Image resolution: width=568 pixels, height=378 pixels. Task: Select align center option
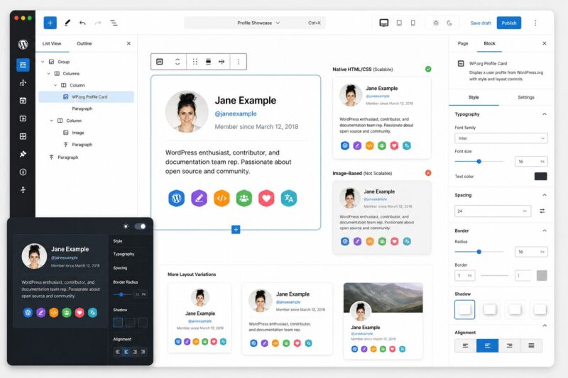(487, 346)
